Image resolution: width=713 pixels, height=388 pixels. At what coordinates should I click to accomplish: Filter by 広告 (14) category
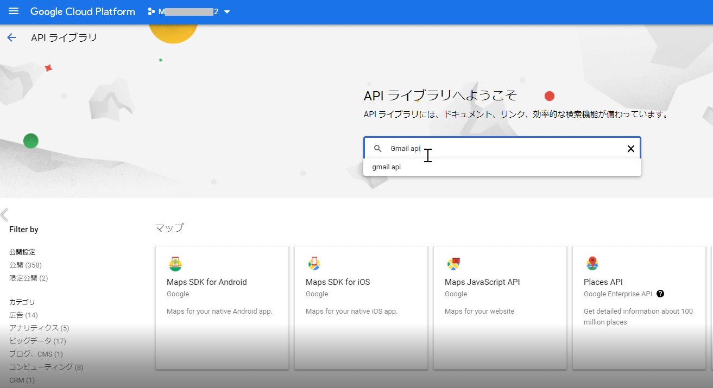23,315
